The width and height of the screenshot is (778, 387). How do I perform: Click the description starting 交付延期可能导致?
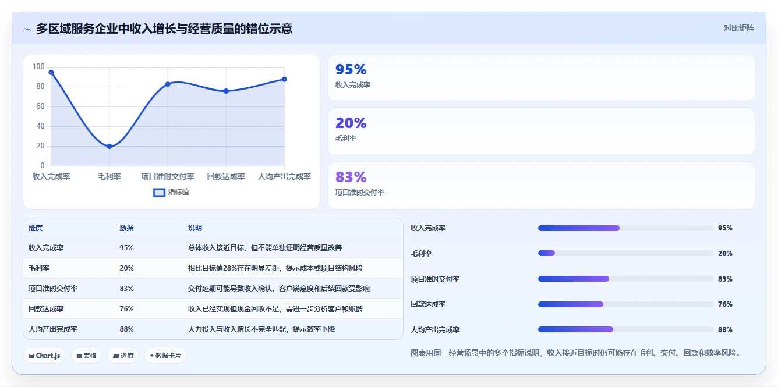click(x=278, y=288)
